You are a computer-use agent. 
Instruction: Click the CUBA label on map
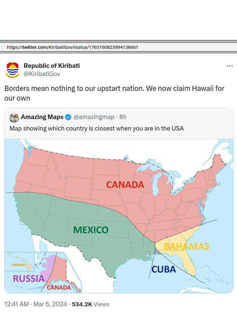[164, 270]
